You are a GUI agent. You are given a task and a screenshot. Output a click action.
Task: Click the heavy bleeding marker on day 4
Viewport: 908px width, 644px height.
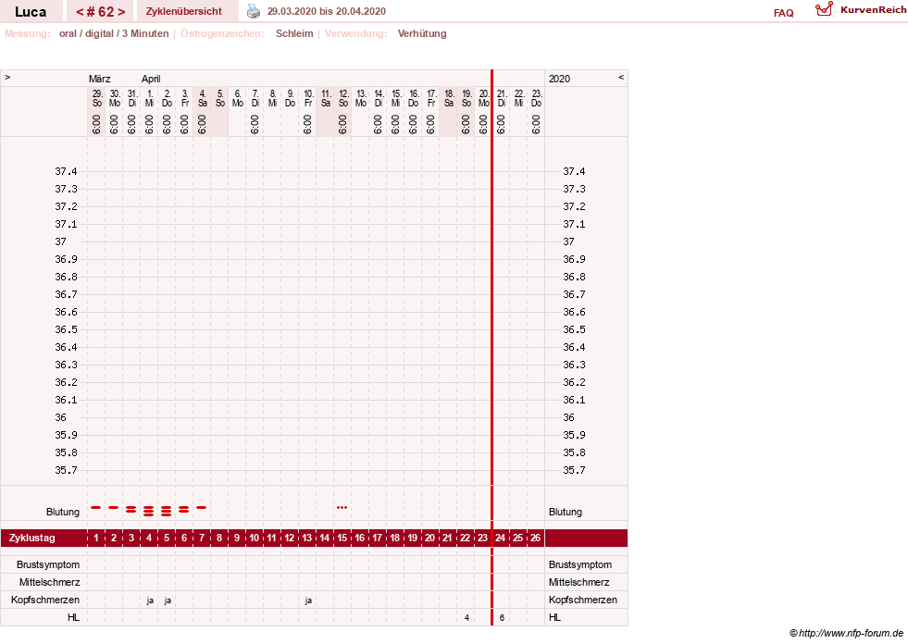[149, 510]
